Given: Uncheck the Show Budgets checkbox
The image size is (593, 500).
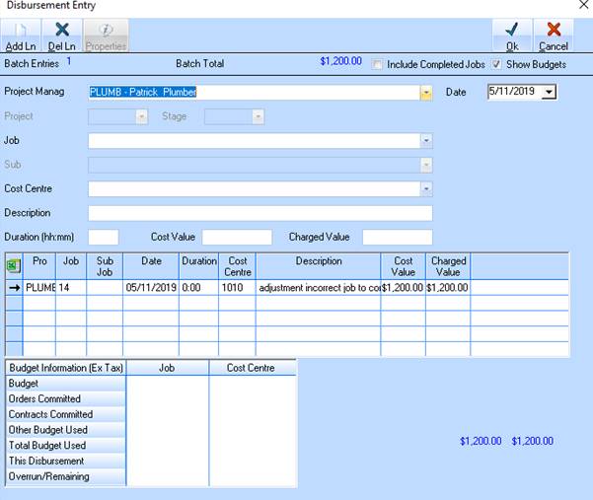Looking at the screenshot, I should click(x=496, y=64).
